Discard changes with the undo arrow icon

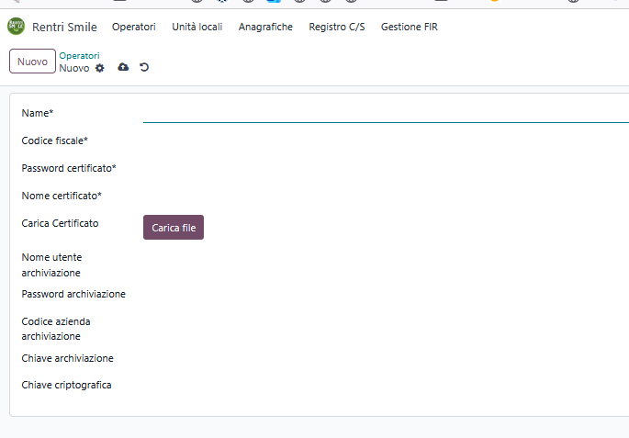click(x=144, y=67)
